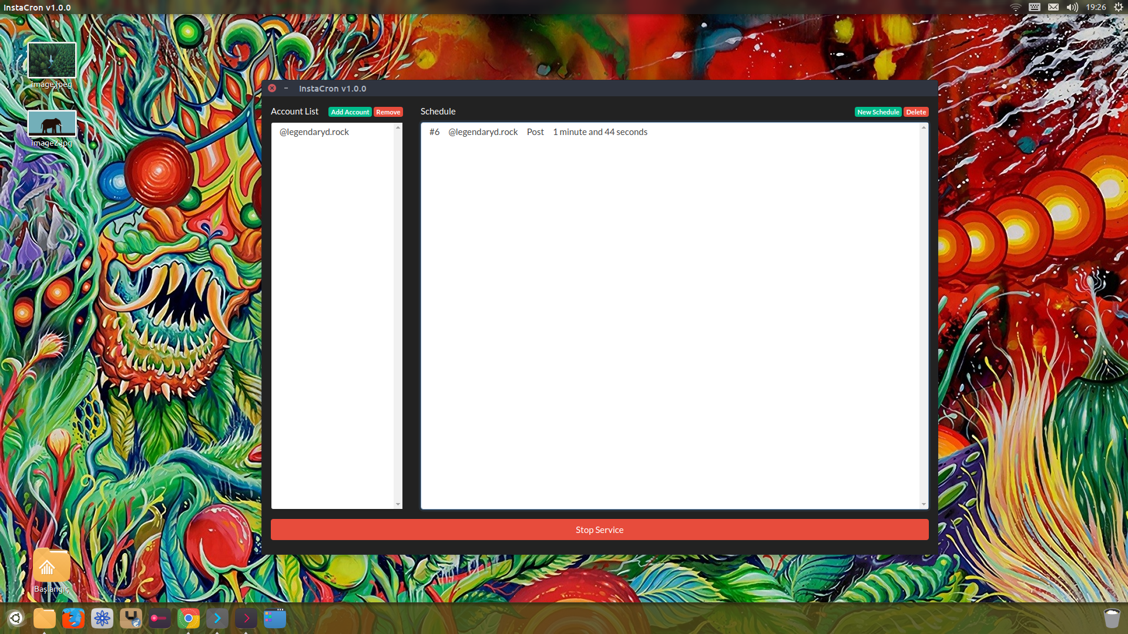Open image2.jpg elephant thumbnail
Viewport: 1128px width, 634px height.
coord(52,123)
